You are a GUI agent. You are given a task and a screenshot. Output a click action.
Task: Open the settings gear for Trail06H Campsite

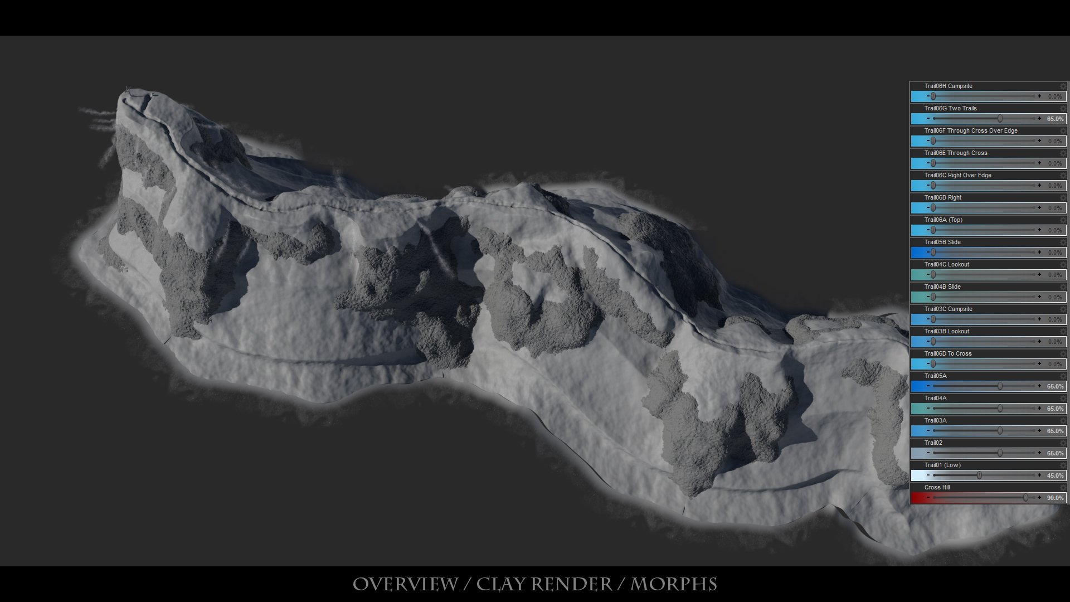pyautogui.click(x=1063, y=86)
